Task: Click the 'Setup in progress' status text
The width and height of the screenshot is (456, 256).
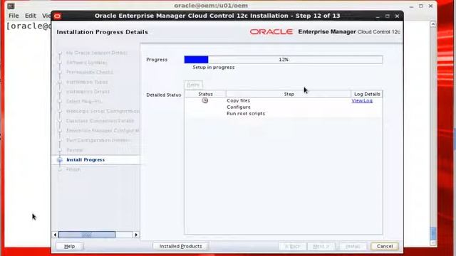Action: point(214,68)
